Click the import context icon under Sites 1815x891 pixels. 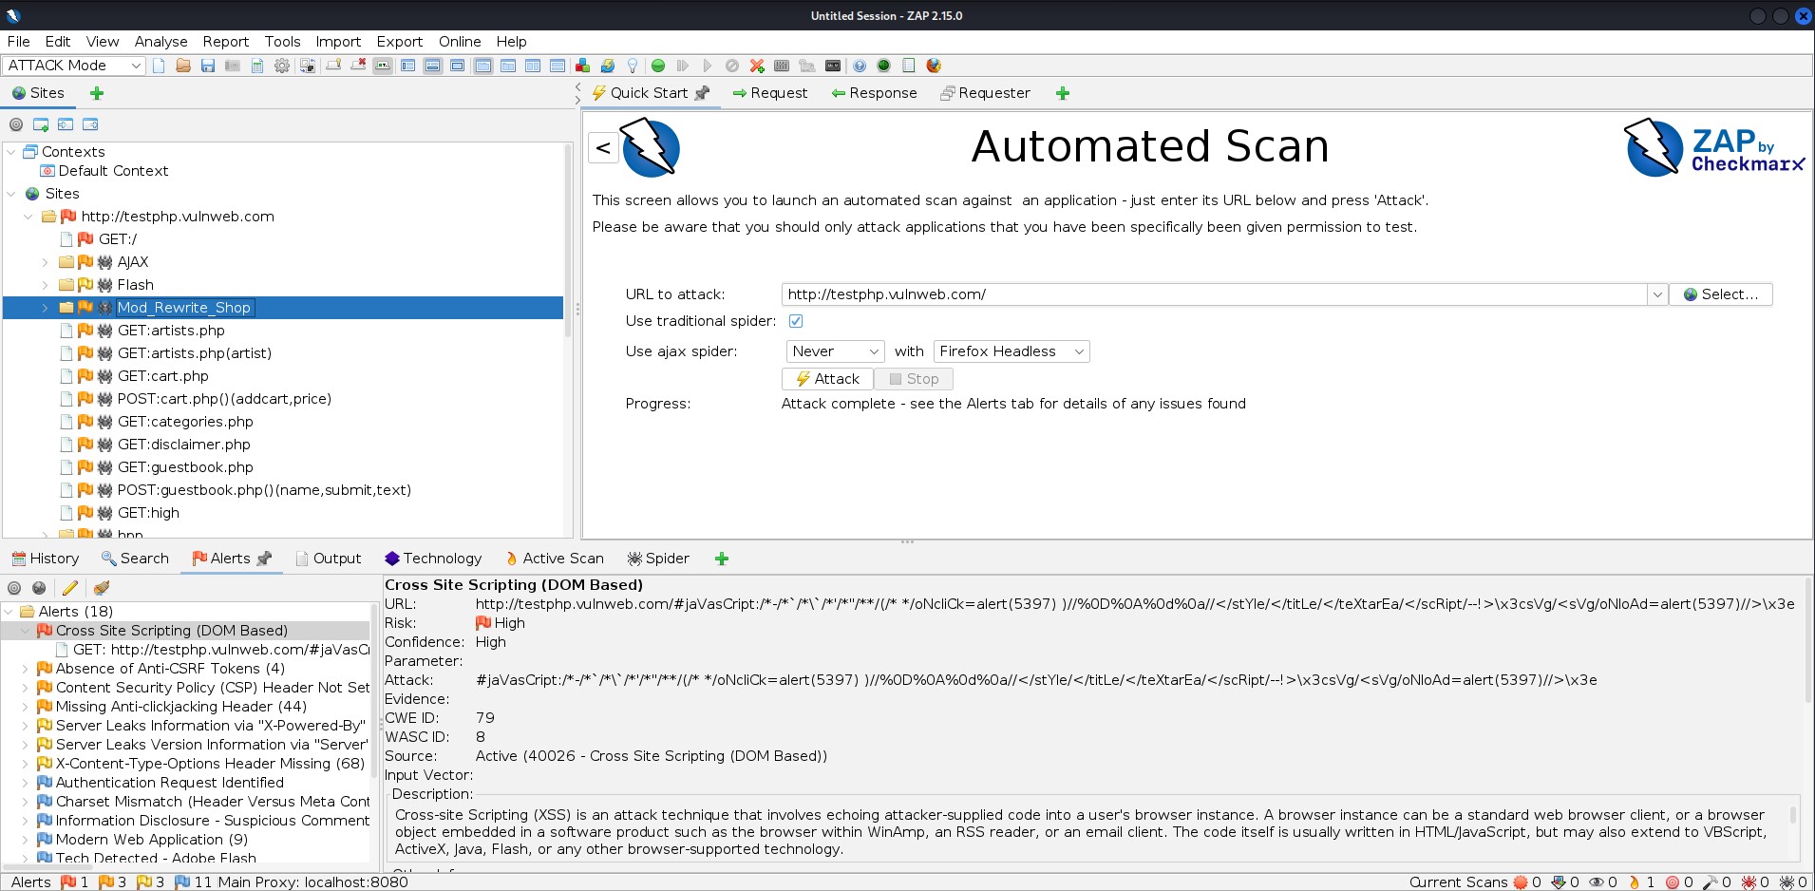coord(66,124)
